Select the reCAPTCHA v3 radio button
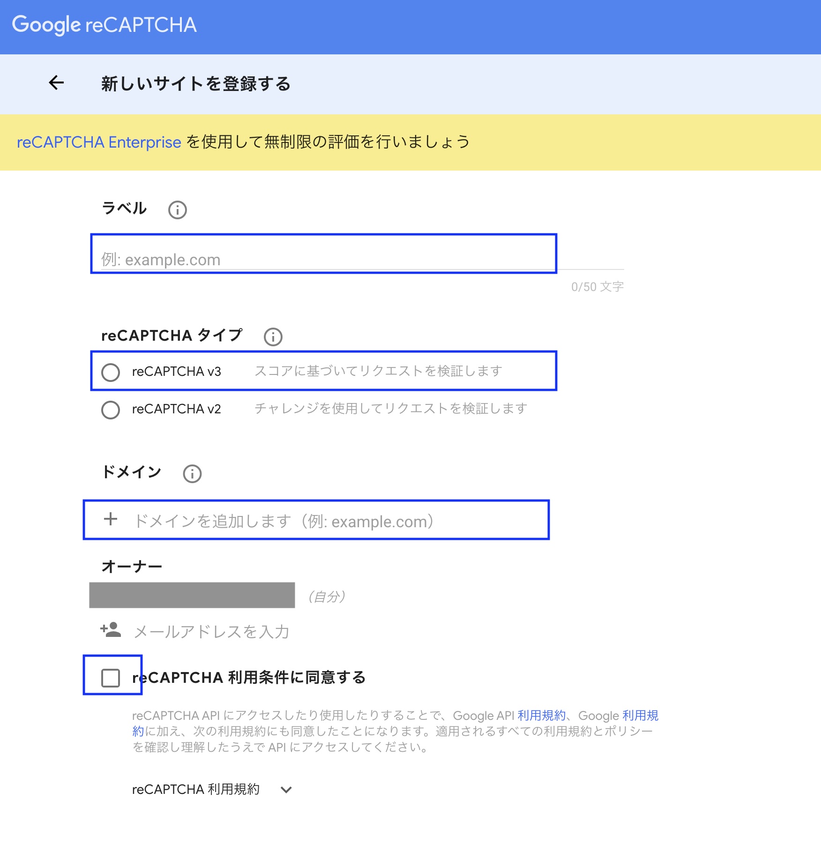This screenshot has height=852, width=821. point(111,373)
